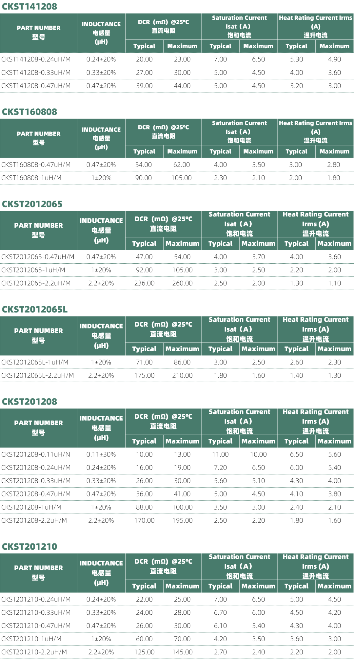
Task: Click the 195.00 maximum DCR cell
Action: [x=182, y=520]
